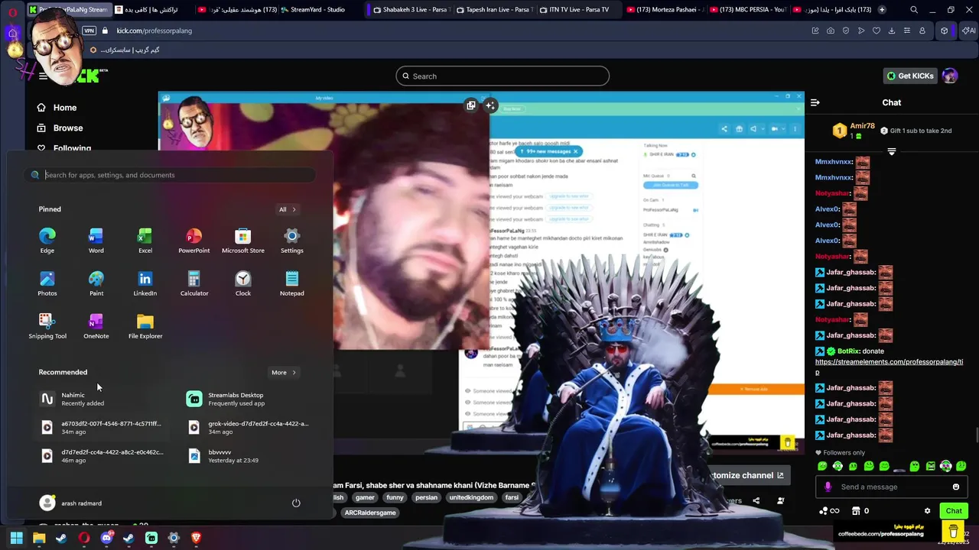Image resolution: width=979 pixels, height=550 pixels.
Task: Launch Paint from pinned apps
Action: (96, 283)
